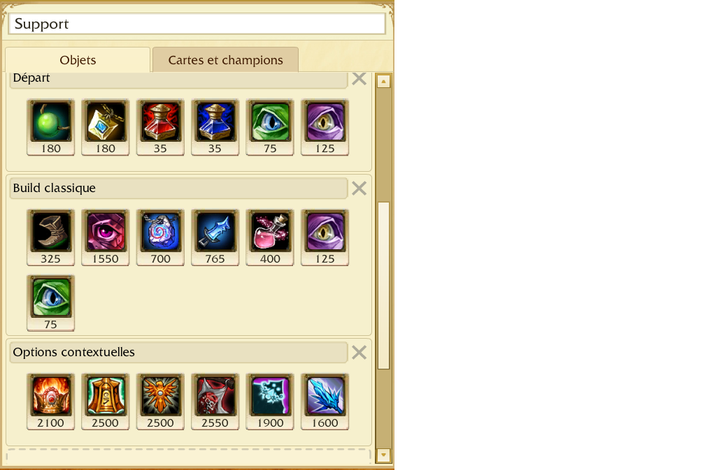Switch to Cartes et champions tab
This screenshot has width=705, height=470.
click(x=225, y=59)
